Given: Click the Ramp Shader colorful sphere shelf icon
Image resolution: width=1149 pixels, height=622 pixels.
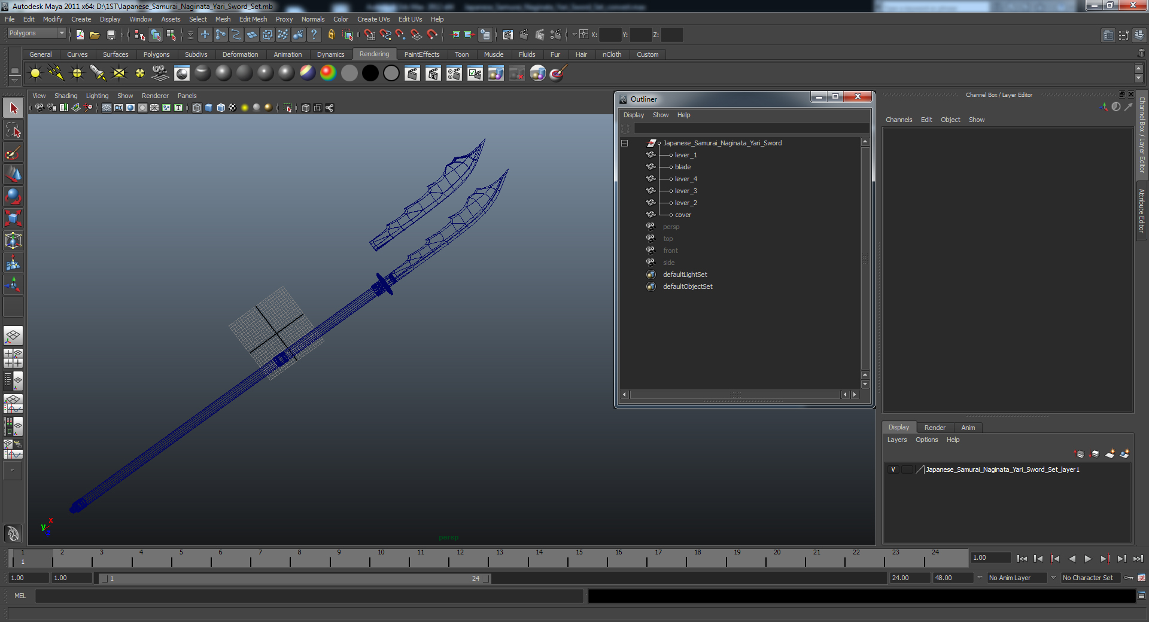Looking at the screenshot, I should click(328, 74).
